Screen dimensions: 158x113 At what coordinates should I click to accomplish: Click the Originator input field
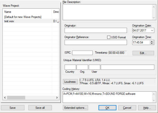[x=96, y=31]
